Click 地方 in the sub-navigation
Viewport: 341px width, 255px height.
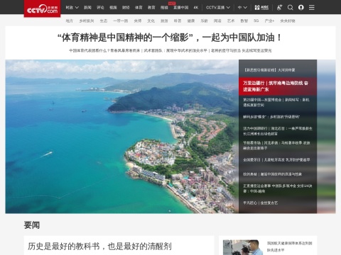[70, 21]
